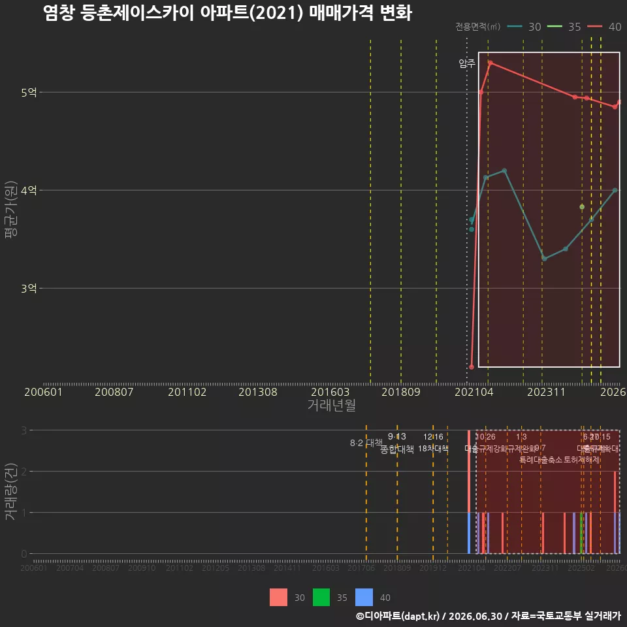
Task: Click the 12·16 annotation label
Action: click(433, 437)
